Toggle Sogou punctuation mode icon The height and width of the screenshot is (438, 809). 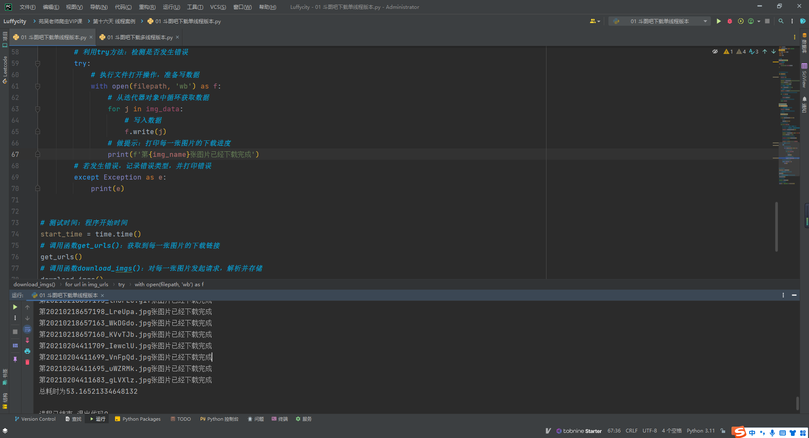(x=762, y=433)
